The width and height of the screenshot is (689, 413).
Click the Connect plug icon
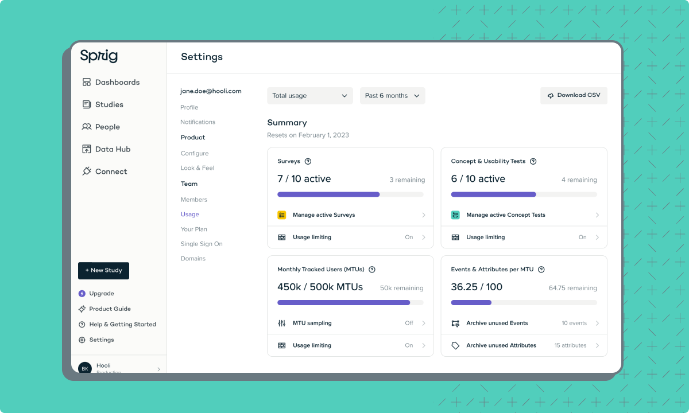pyautogui.click(x=87, y=172)
